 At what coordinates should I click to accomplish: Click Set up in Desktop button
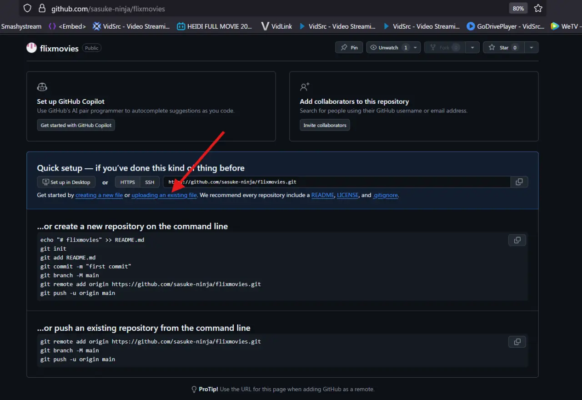tap(66, 182)
